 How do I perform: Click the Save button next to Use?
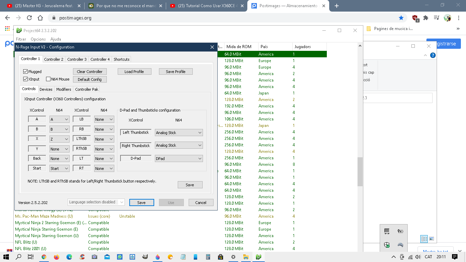(142, 203)
